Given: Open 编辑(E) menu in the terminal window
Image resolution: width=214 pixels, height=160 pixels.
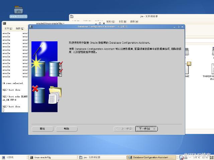Looking at the screenshot, I should 20,28.
